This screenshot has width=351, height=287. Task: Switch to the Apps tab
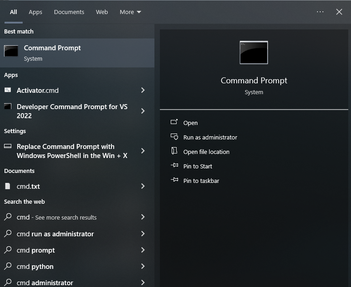(x=35, y=12)
